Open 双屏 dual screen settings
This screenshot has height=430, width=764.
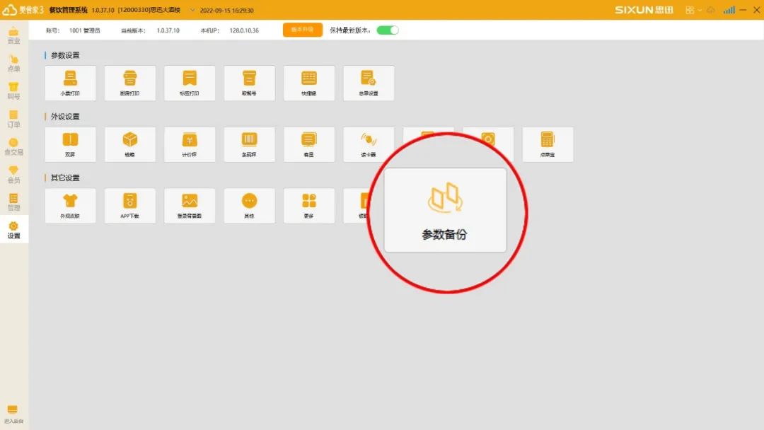(x=70, y=144)
